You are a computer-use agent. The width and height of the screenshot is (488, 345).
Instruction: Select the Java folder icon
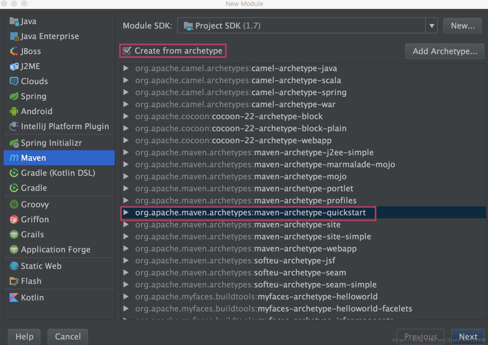click(x=14, y=22)
